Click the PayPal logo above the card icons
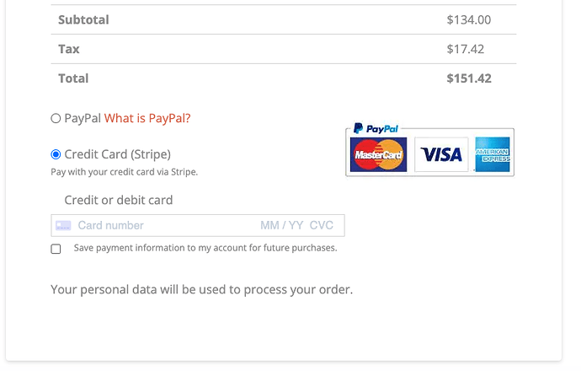Viewport: 581px width, 371px height. pyautogui.click(x=376, y=128)
